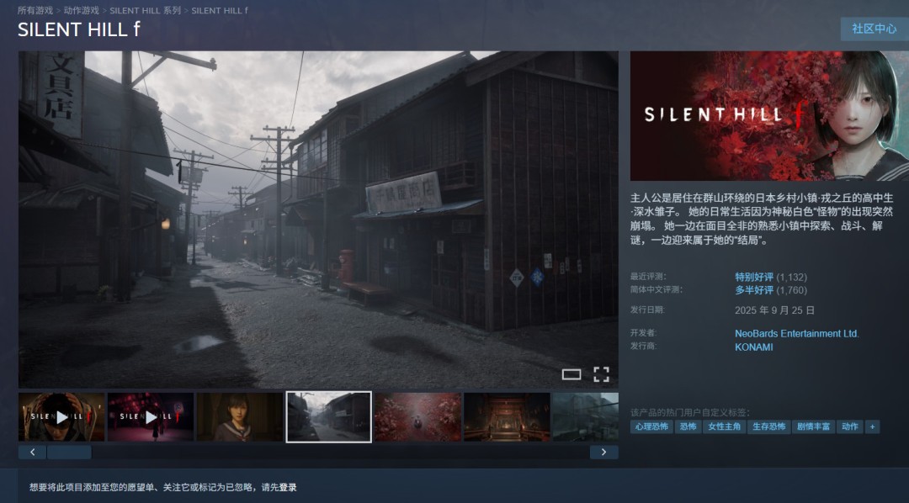Open publisher KONAMI link
909x503 pixels.
(x=753, y=347)
